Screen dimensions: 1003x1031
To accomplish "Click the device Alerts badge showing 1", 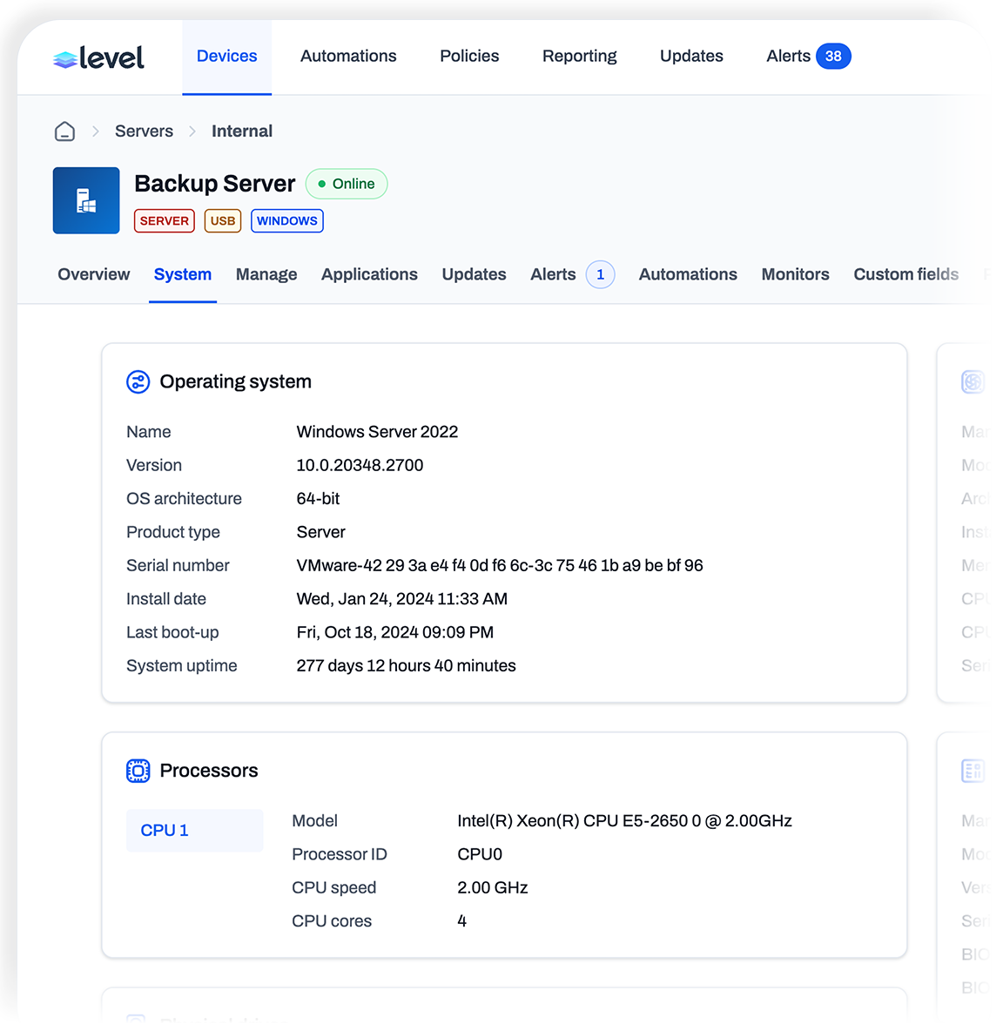I will pos(600,275).
